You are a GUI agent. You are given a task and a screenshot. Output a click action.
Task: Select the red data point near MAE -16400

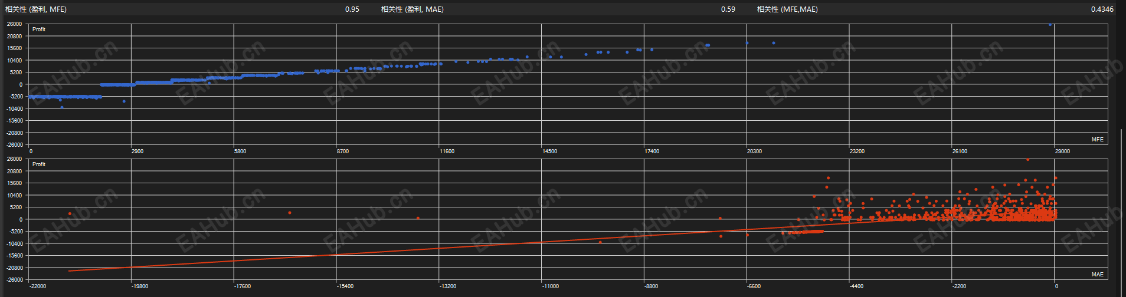coord(289,213)
